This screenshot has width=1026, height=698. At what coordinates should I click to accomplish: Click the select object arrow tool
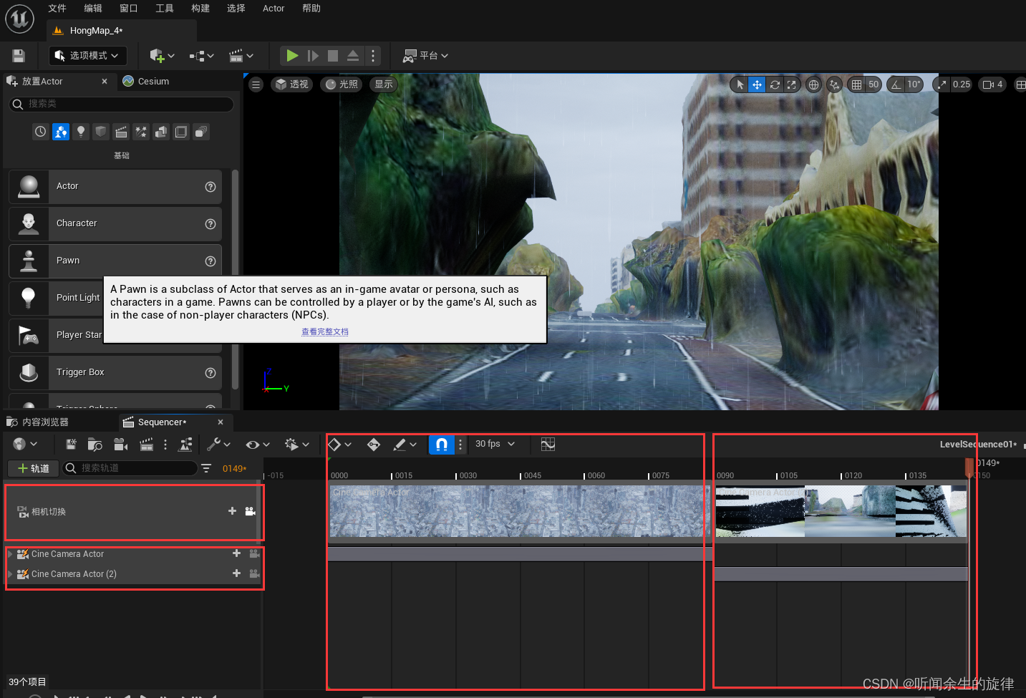click(x=740, y=84)
